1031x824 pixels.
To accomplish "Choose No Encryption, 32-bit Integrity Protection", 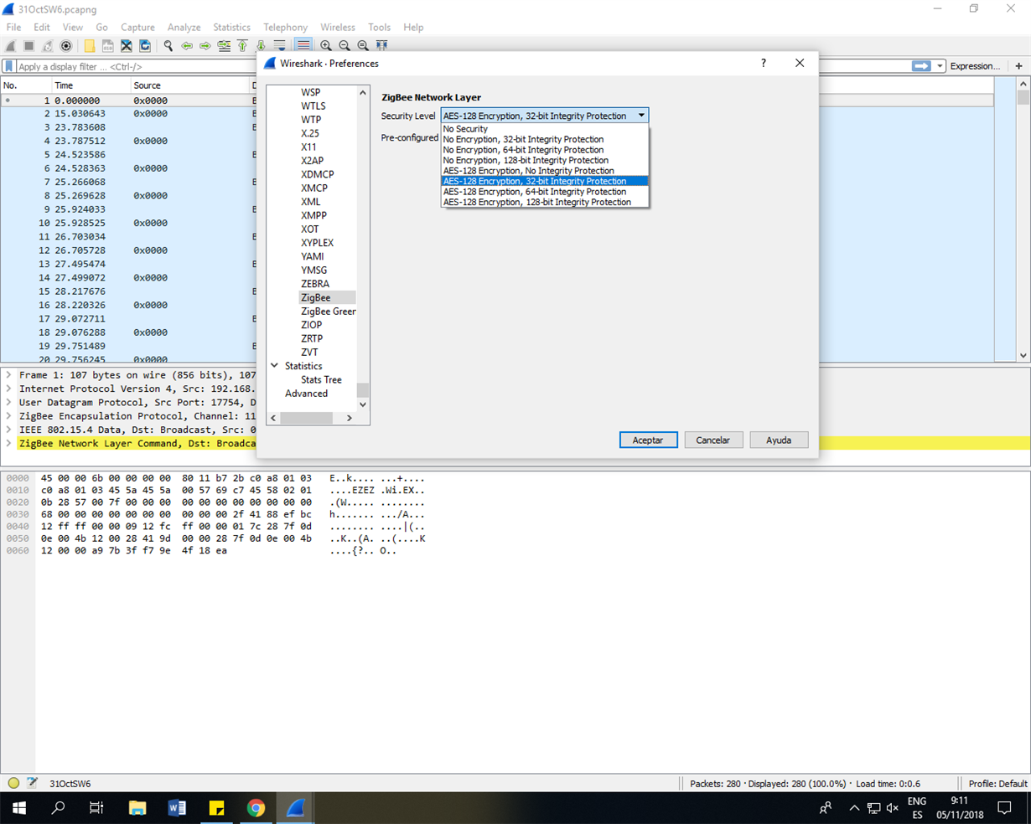I will pyautogui.click(x=545, y=139).
